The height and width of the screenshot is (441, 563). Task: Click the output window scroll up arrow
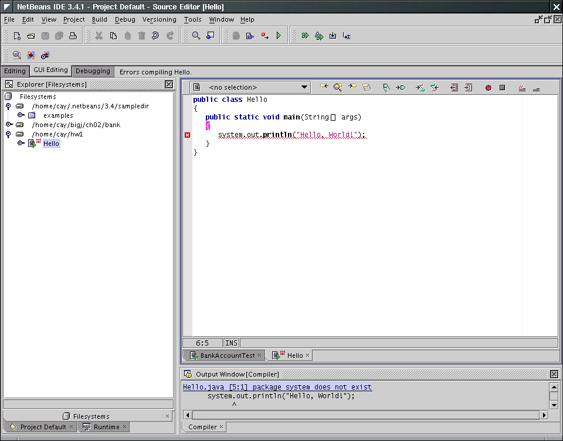click(x=554, y=387)
